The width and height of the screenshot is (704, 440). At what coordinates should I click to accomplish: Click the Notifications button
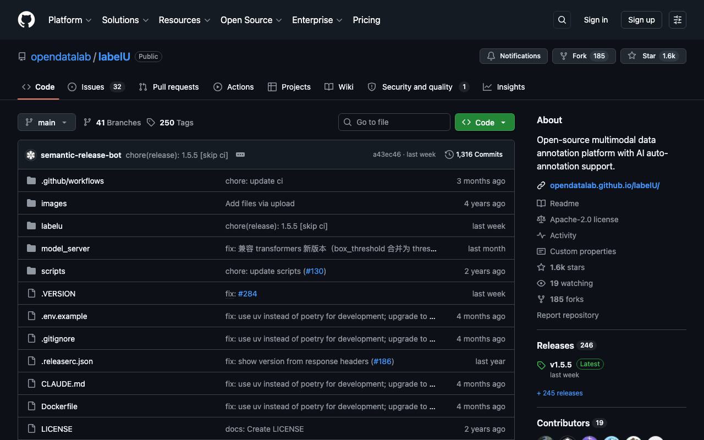[x=514, y=56]
